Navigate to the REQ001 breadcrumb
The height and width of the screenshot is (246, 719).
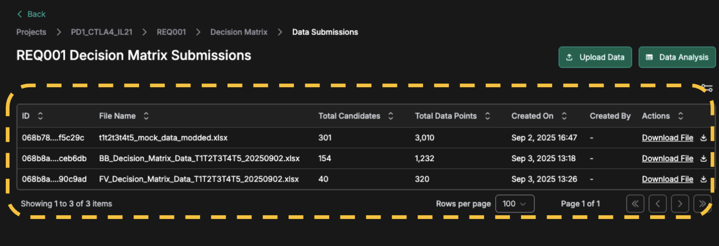171,32
